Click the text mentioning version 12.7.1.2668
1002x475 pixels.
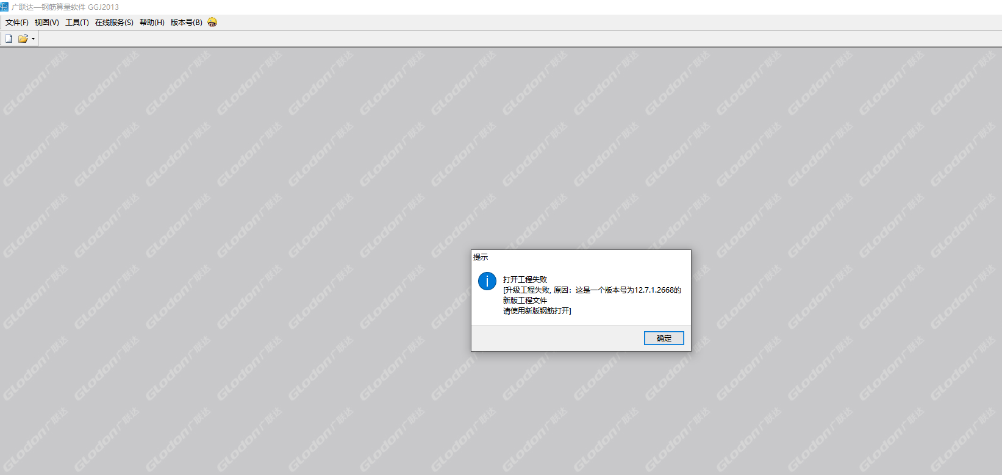click(x=592, y=290)
